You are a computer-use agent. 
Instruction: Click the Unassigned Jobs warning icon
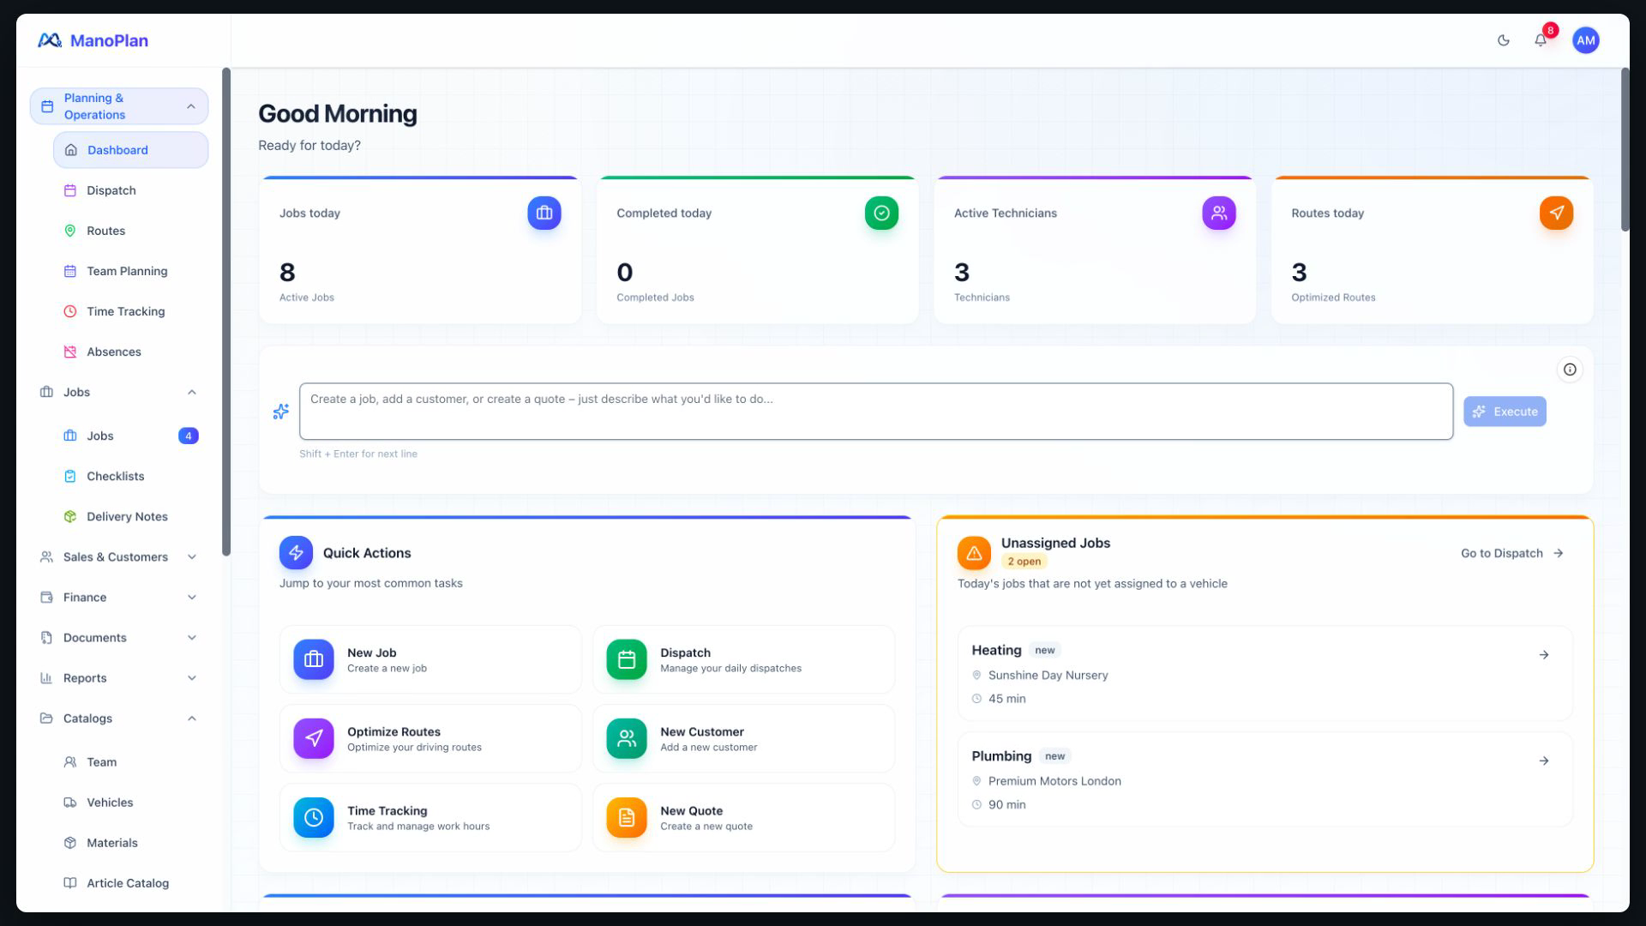[x=974, y=553]
